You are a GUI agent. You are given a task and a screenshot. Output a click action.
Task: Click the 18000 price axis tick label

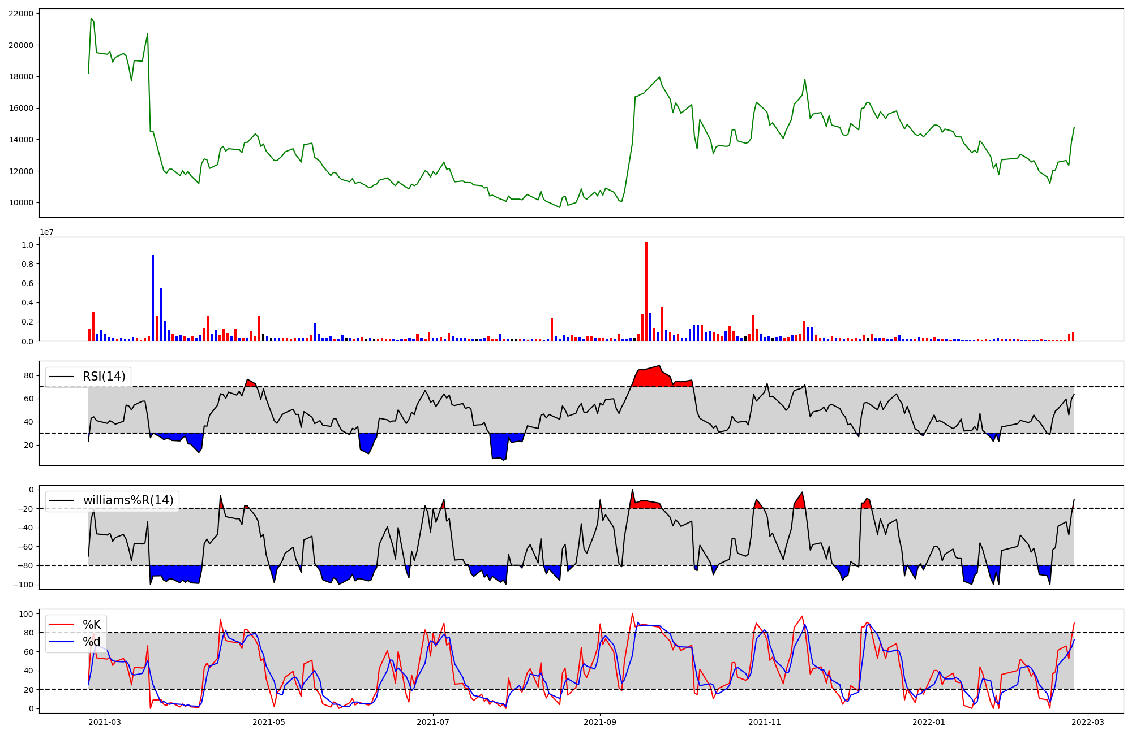coord(21,76)
